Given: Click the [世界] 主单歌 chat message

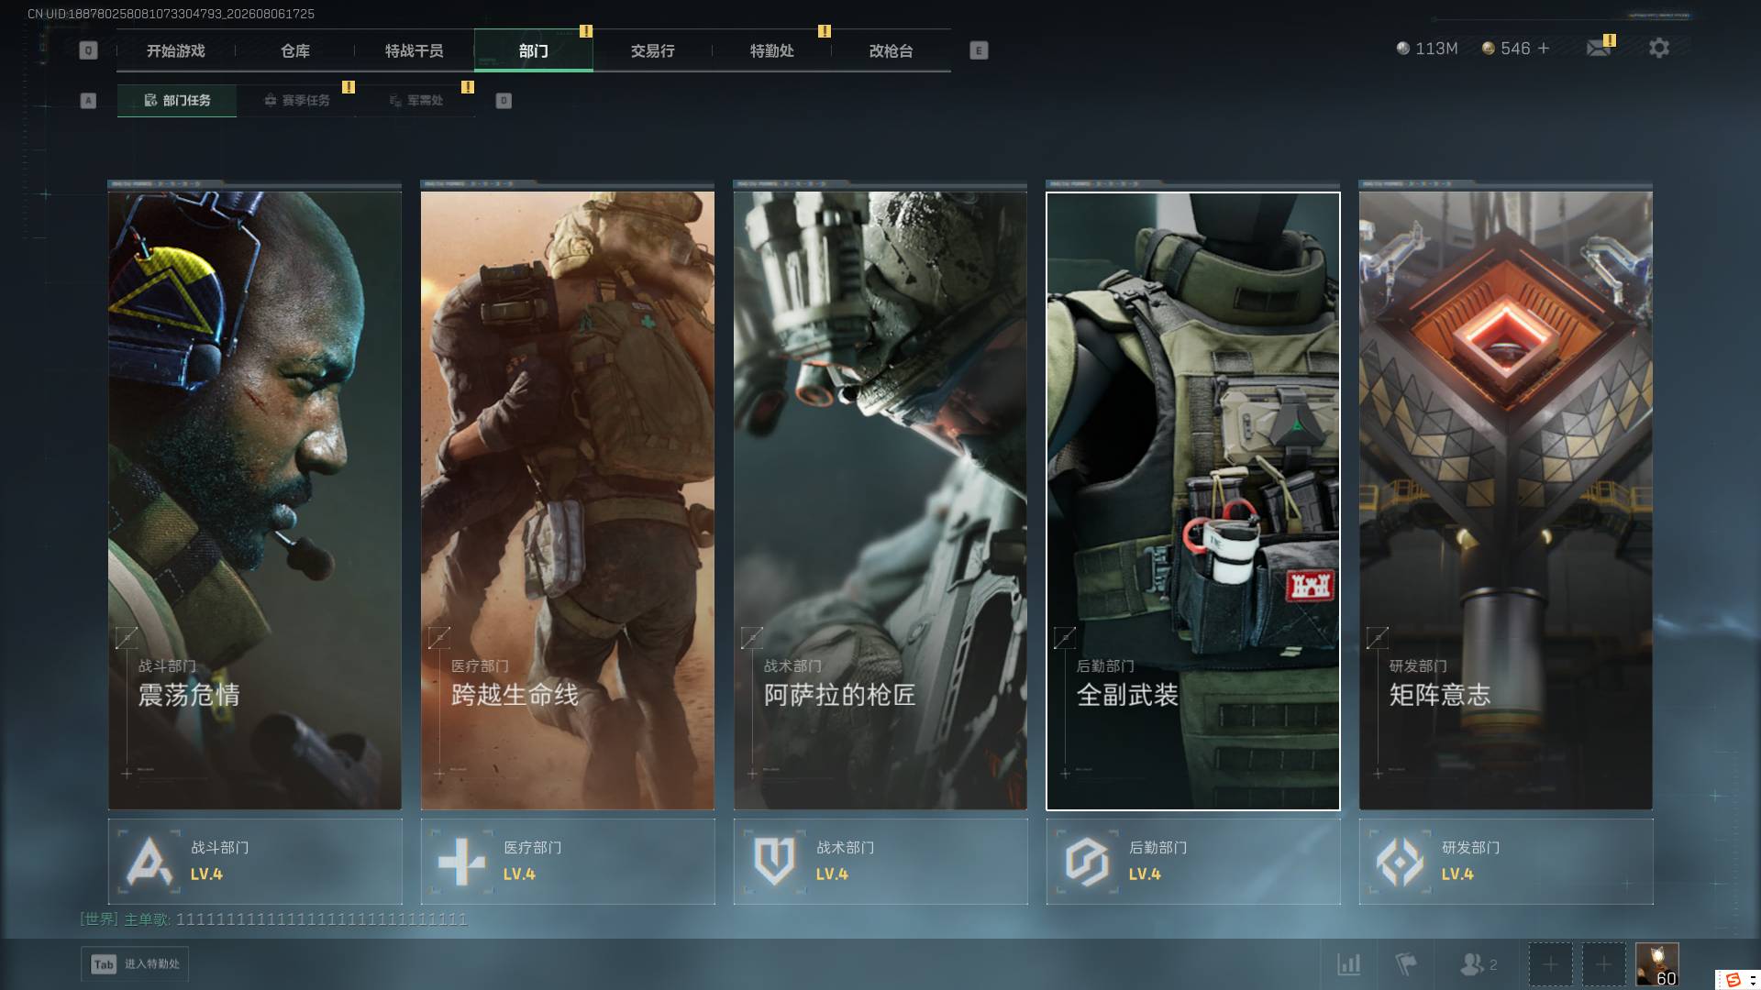Looking at the screenshot, I should pyautogui.click(x=274, y=919).
